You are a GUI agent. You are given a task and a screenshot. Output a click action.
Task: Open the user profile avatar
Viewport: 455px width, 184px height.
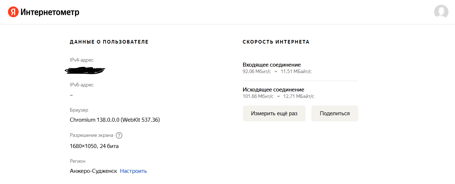441,12
